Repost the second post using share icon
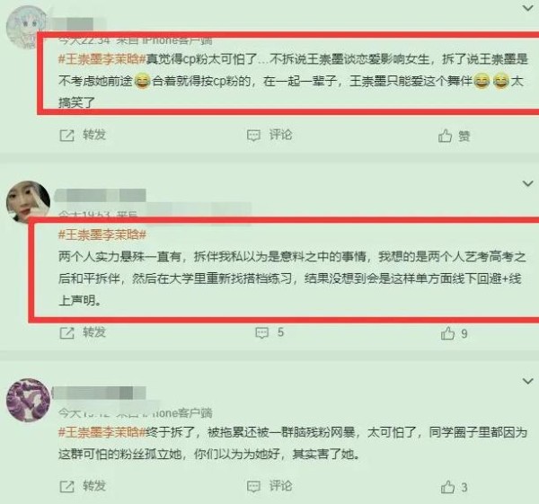The width and height of the screenshot is (539, 504). pyautogui.click(x=66, y=332)
